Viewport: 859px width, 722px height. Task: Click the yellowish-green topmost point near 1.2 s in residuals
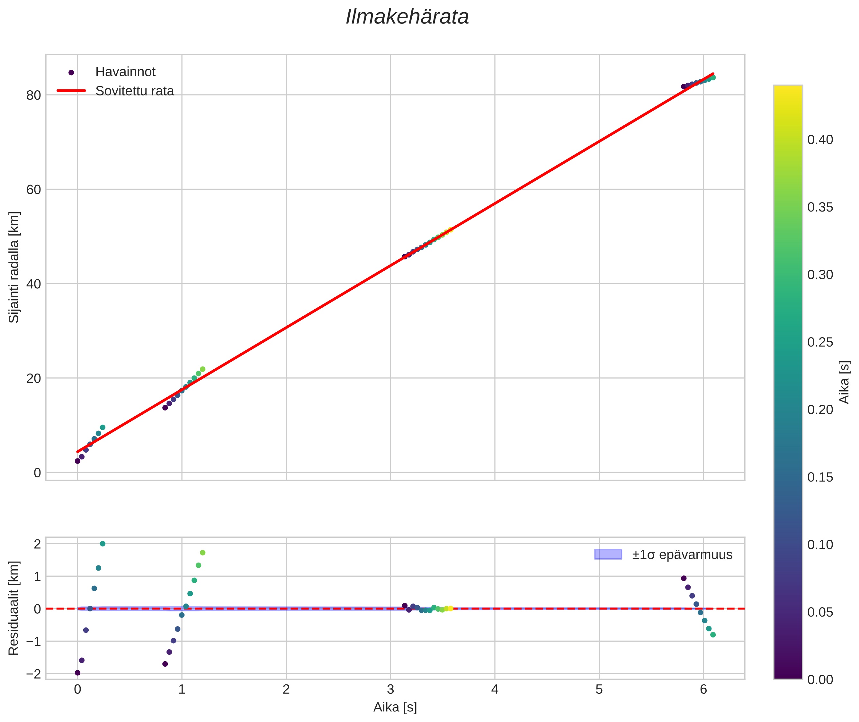click(202, 553)
